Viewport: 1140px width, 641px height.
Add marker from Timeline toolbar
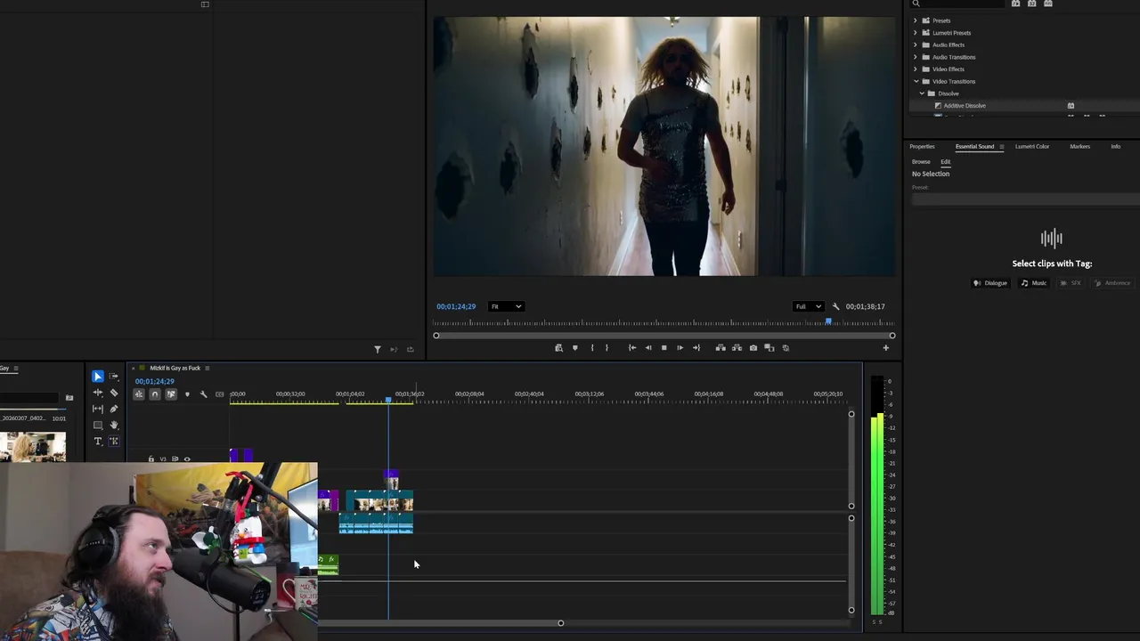coord(187,394)
